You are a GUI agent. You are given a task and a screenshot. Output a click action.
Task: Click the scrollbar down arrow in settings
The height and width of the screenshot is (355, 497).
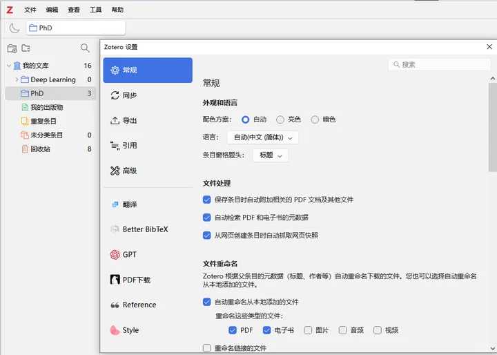493,348
